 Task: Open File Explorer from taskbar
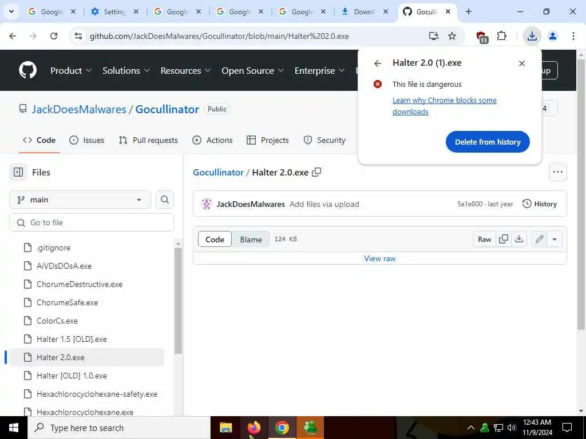click(225, 428)
